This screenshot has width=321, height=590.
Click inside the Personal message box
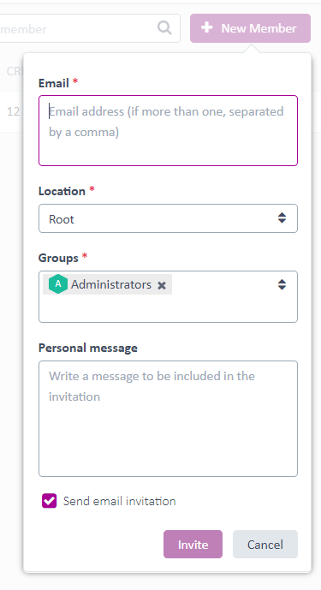[x=168, y=419]
